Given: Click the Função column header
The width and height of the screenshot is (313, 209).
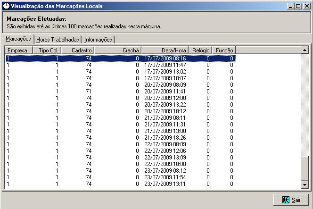Looking at the screenshot, I should click(224, 50).
